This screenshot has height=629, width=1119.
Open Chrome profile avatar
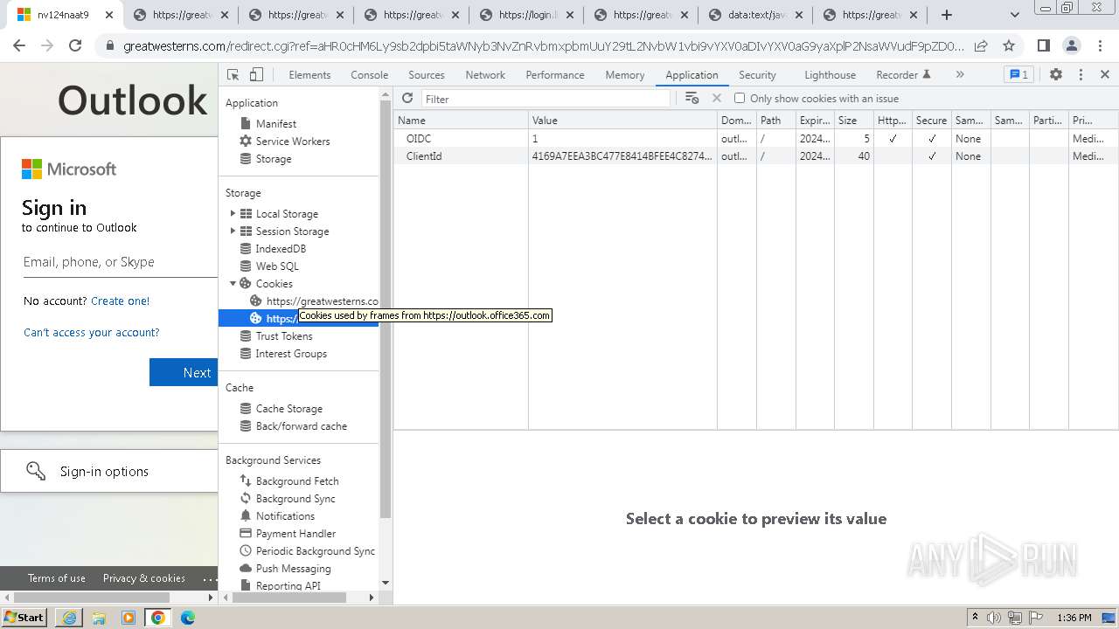[x=1072, y=46]
